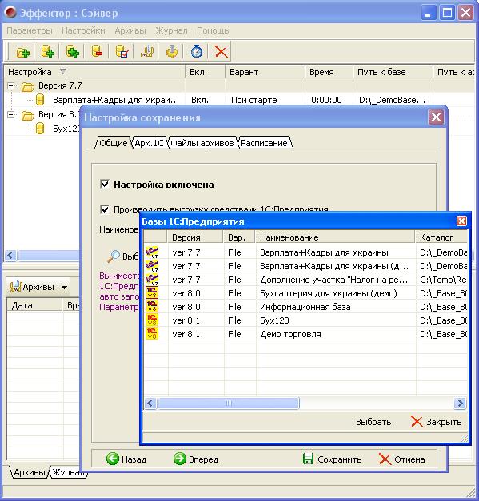Click the Путь к базе column header
Viewport: 479px width, 501px height.
pos(393,72)
